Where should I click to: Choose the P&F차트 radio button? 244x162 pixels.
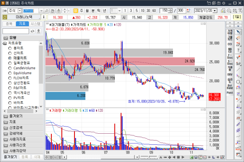tap(10, 88)
